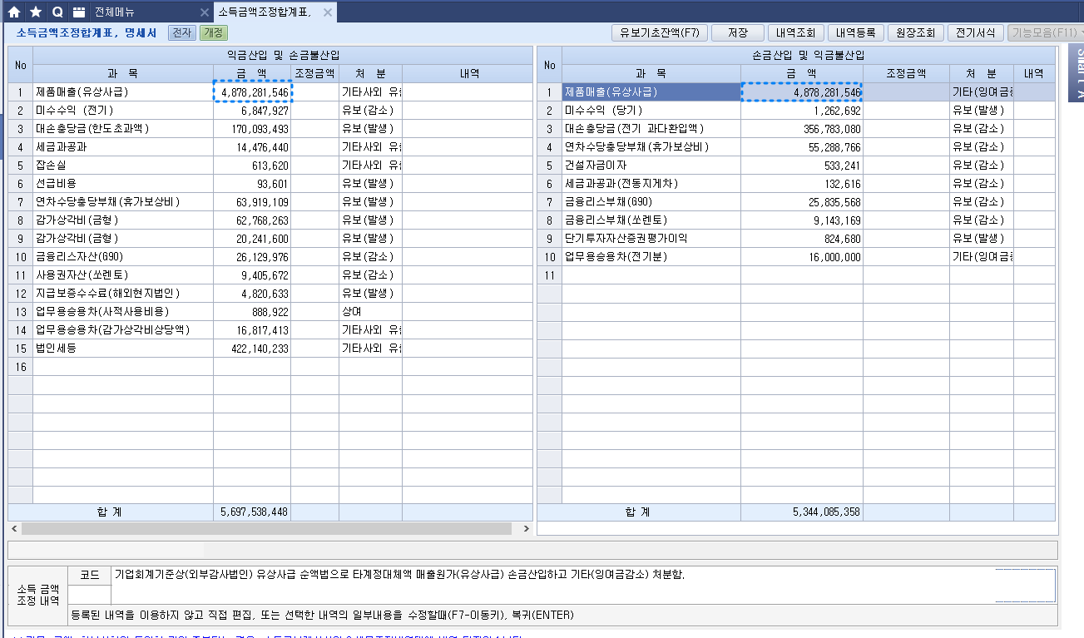Select the 업무용승용차(사적사용비용) row

coord(270,312)
